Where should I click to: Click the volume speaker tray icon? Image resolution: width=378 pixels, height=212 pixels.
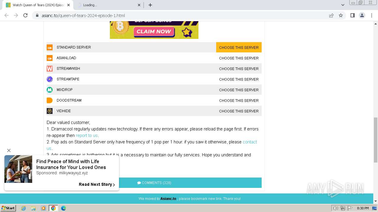(x=335, y=208)
